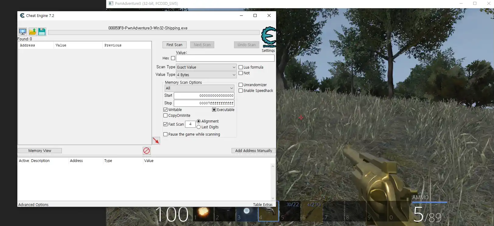The image size is (494, 226).
Task: Click the Cheat Engine logo settings icon
Action: [x=269, y=37]
